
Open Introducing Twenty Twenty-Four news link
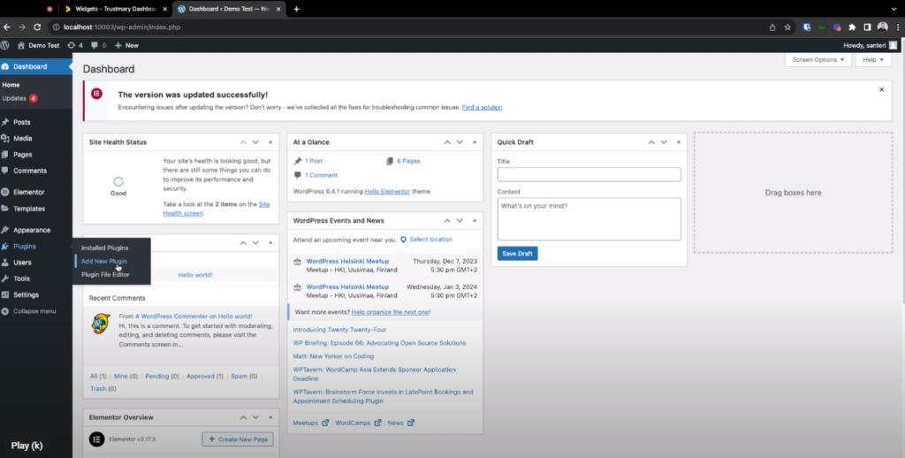[339, 330]
